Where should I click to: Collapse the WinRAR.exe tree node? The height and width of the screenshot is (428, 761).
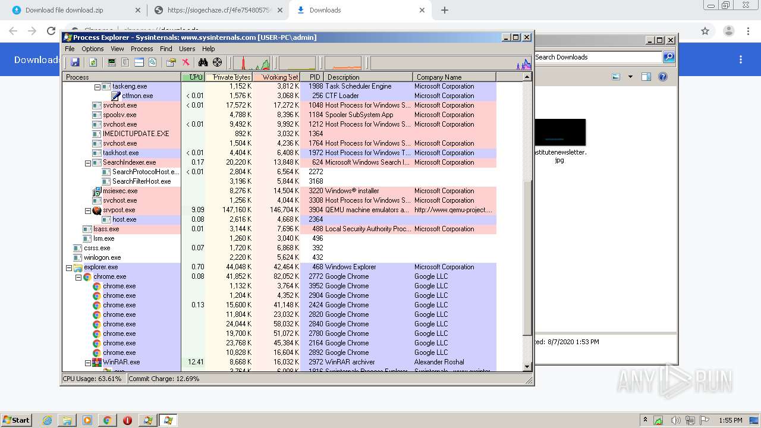[88, 363]
